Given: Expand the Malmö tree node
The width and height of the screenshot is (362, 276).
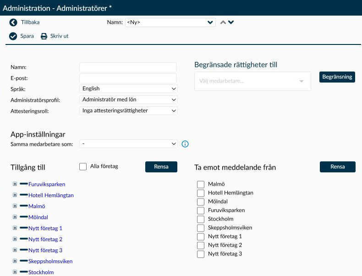Looking at the screenshot, I should pyautogui.click(x=15, y=206).
